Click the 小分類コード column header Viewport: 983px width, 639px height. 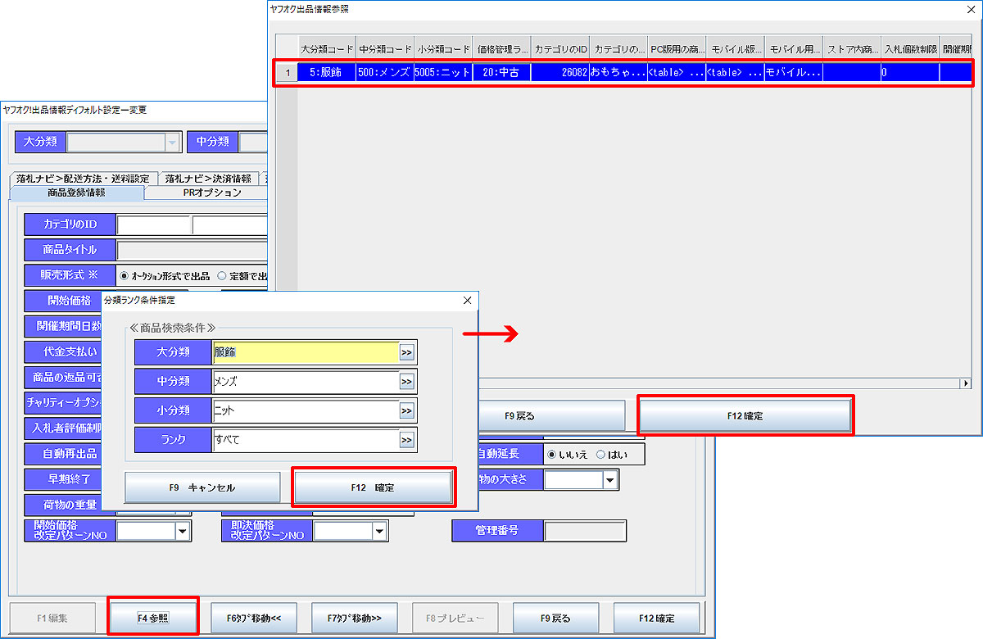point(443,49)
